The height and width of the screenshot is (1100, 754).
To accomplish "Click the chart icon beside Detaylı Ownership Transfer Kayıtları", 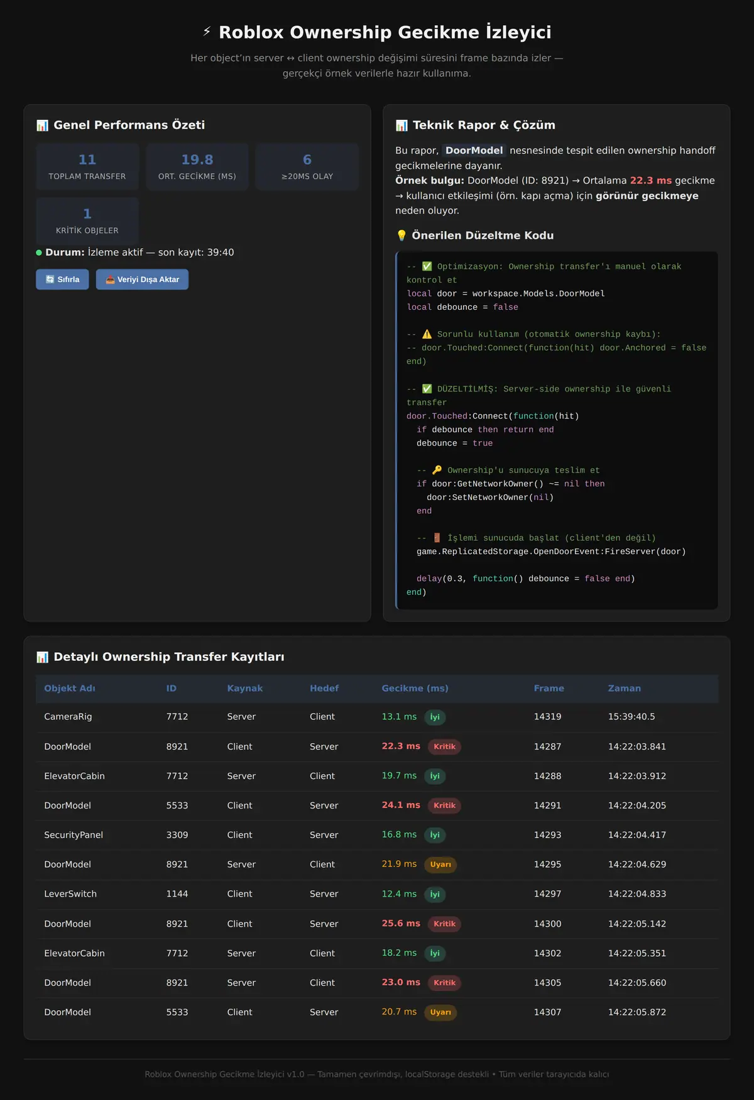I will [42, 657].
